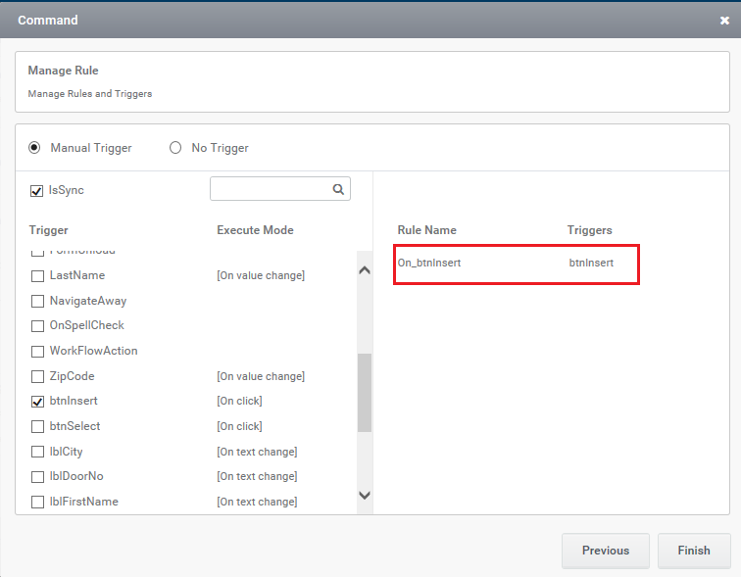Tick the WorkFlowAction checkbox
This screenshot has height=577, width=741.
(38, 352)
